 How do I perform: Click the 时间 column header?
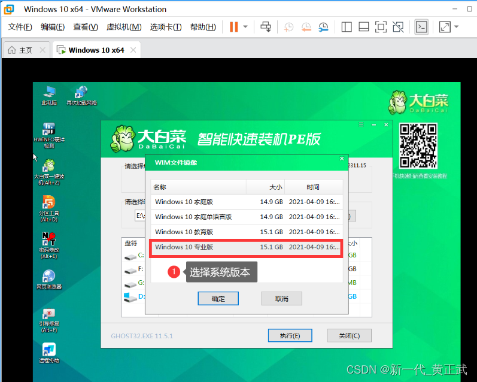pyautogui.click(x=314, y=187)
